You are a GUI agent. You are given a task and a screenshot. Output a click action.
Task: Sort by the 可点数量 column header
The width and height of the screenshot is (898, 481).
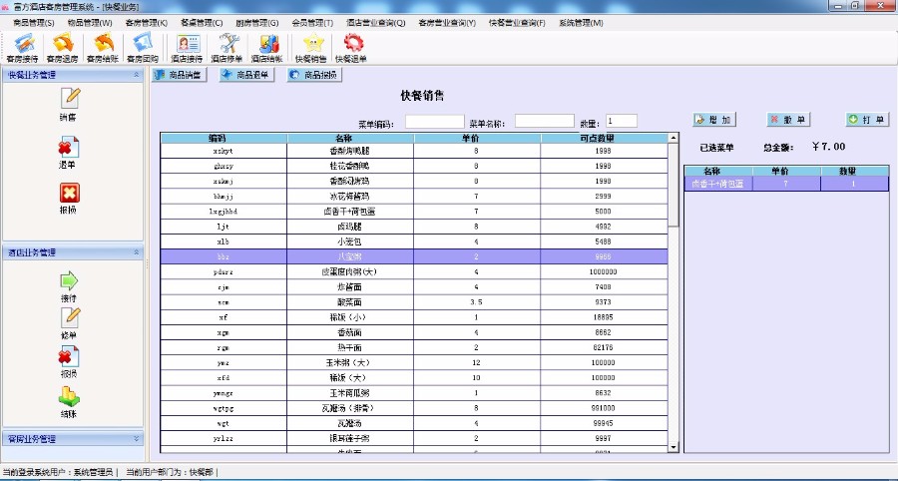click(x=605, y=138)
